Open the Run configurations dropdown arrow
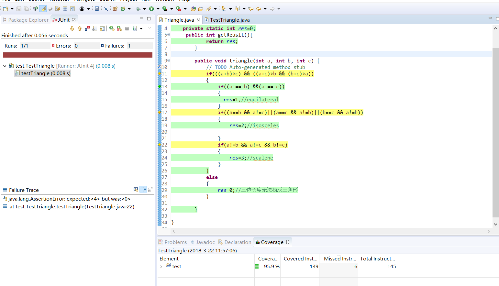 tap(158, 9)
